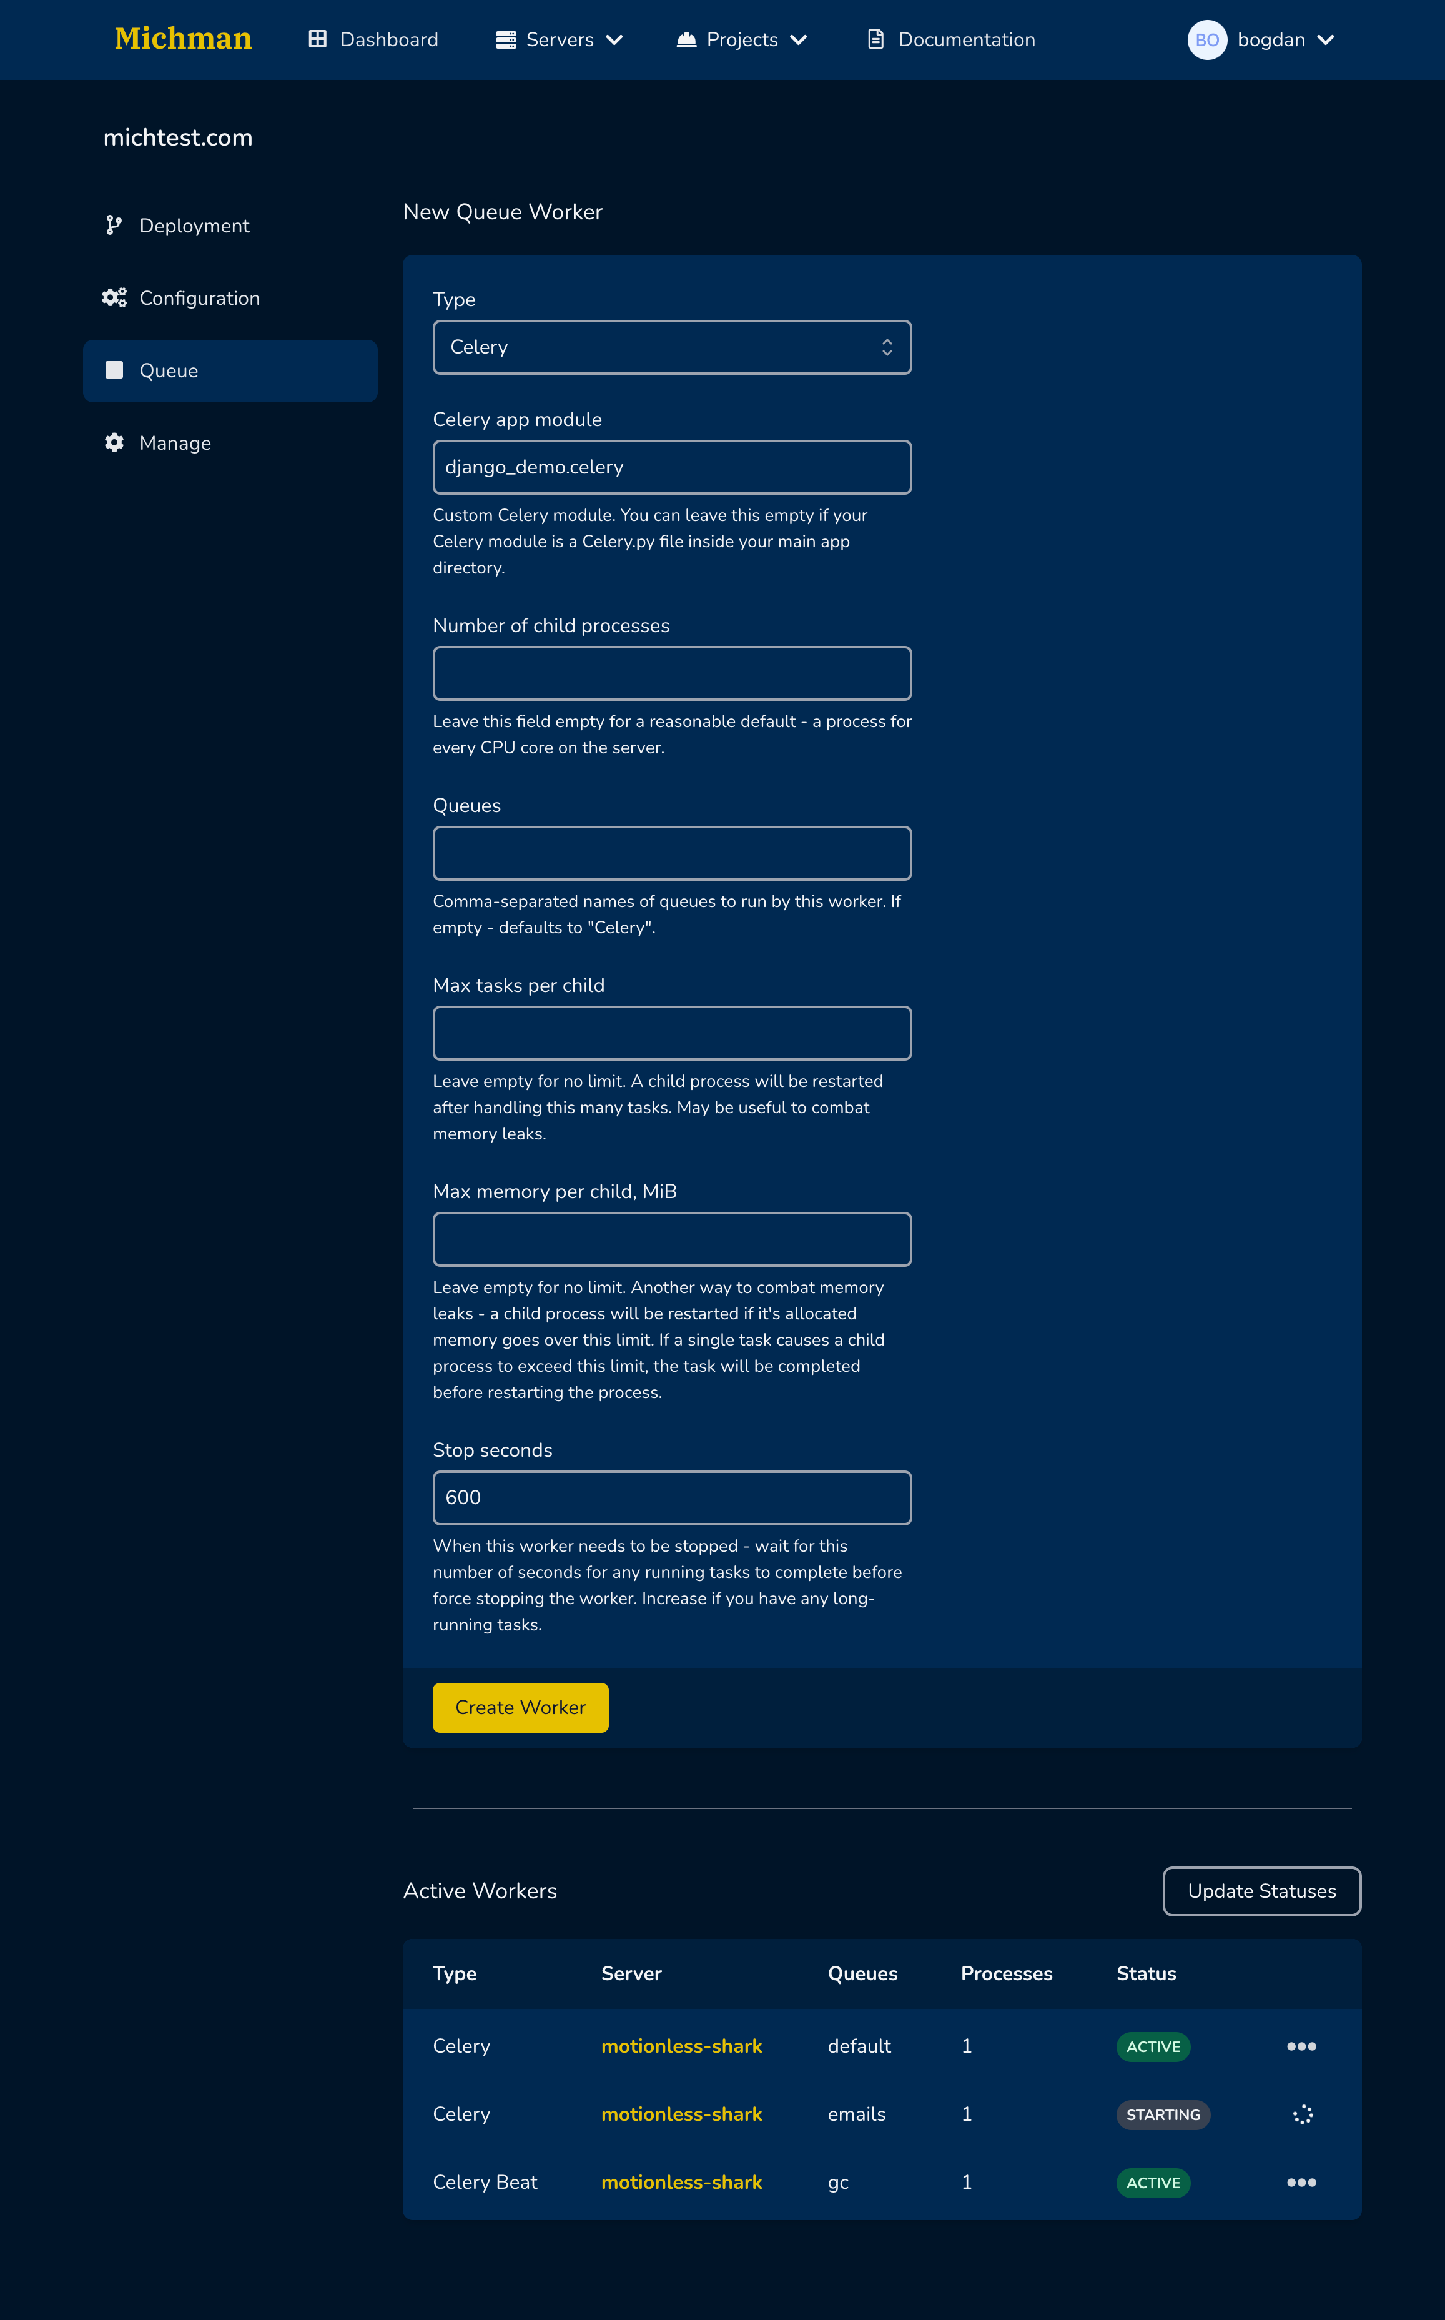Click the Manage gear icon
The image size is (1445, 2320).
[113, 443]
